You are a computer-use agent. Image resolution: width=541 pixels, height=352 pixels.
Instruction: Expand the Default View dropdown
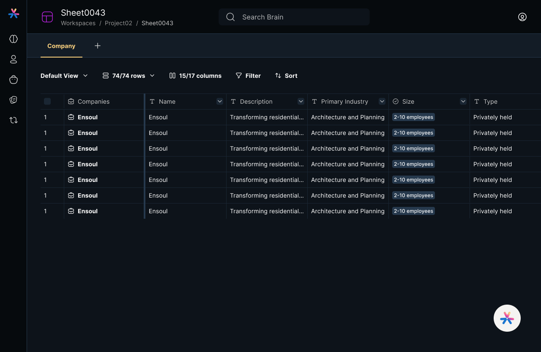click(64, 76)
